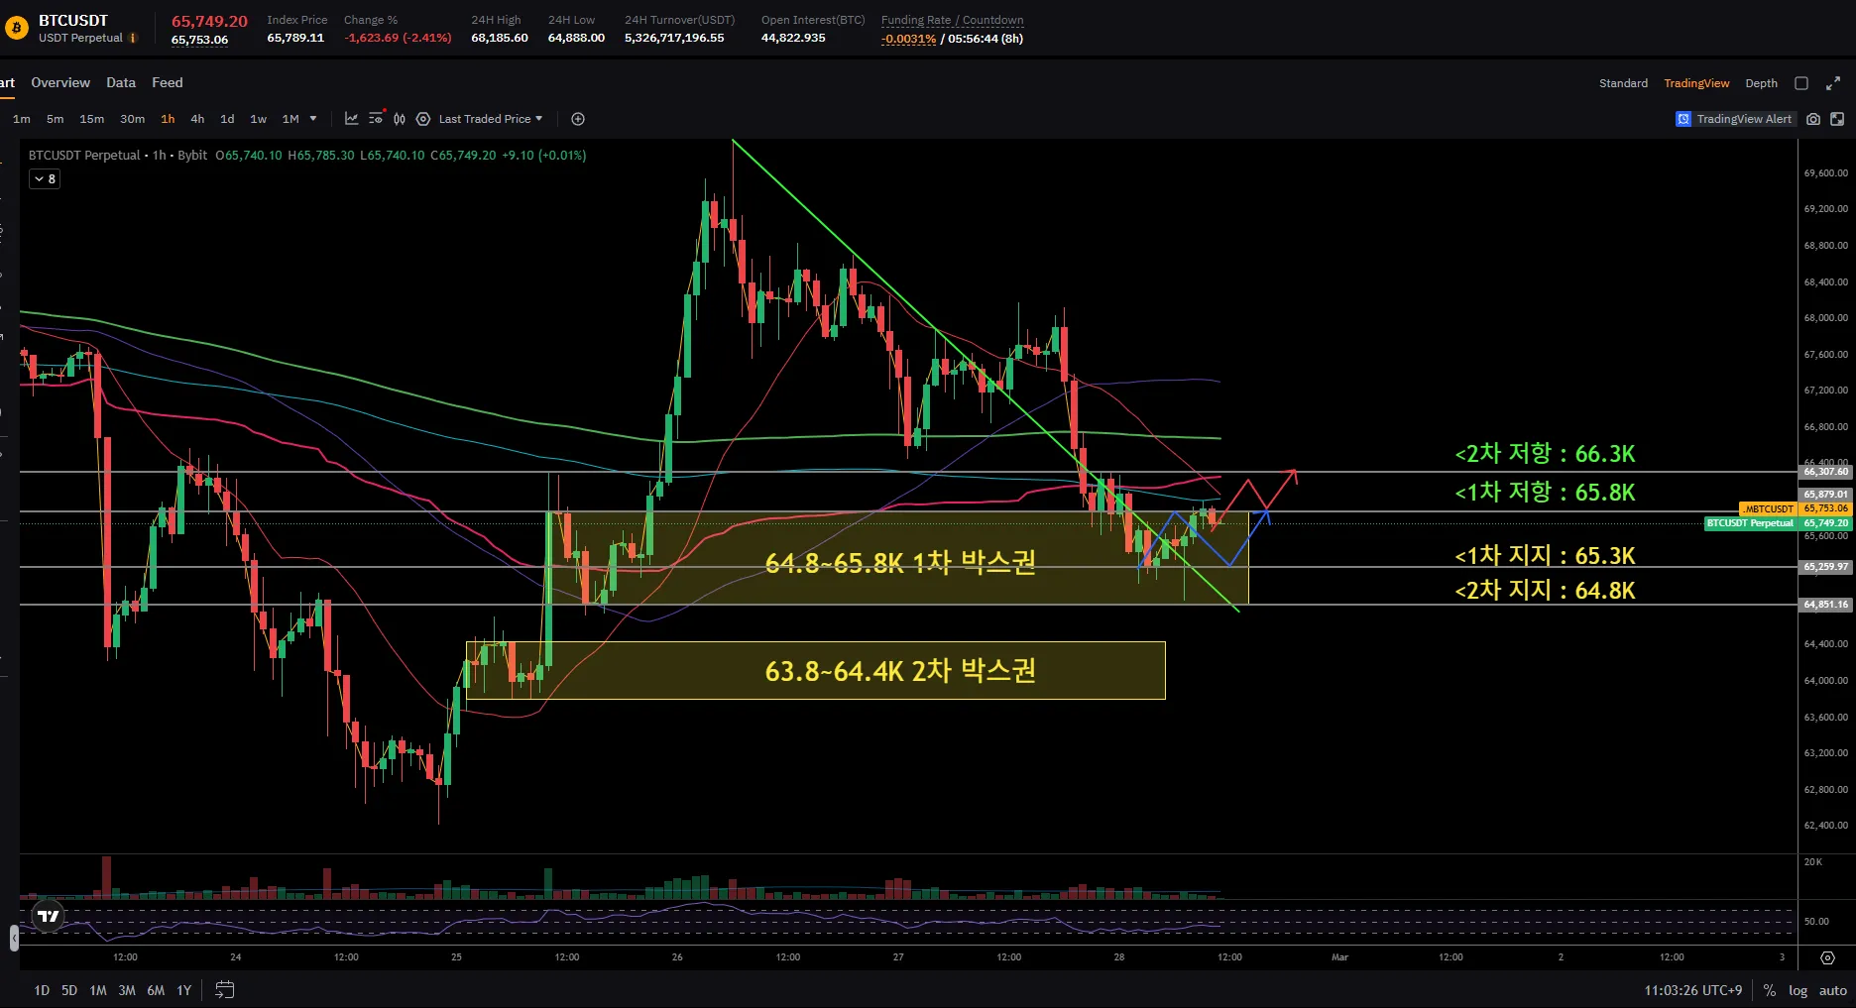The image size is (1856, 1008).
Task: Expand the collapsed indicators legend showing 8
Action: [45, 179]
